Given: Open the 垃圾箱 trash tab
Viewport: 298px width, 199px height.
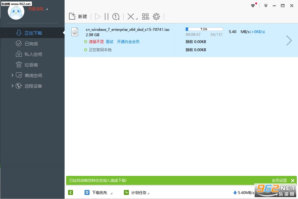Looking at the screenshot, I should (32, 65).
